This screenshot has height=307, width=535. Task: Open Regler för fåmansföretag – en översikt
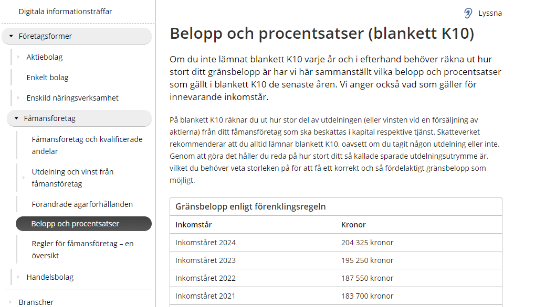tap(82, 249)
